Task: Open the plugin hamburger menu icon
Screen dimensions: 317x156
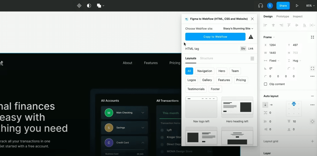Action: 252,59
